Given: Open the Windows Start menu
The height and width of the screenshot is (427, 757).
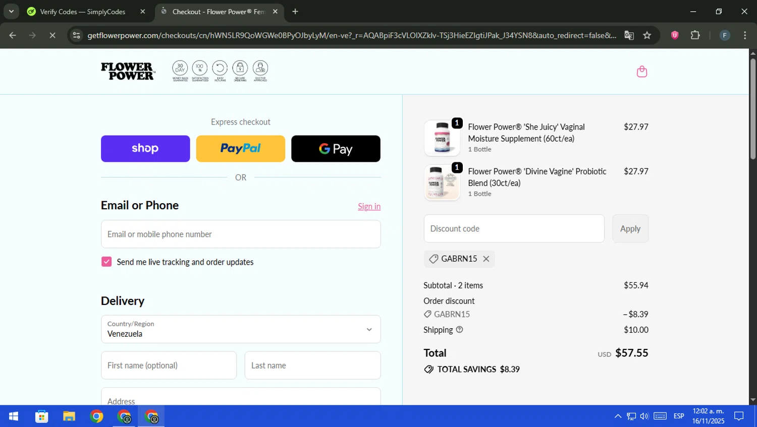Looking at the screenshot, I should click(x=14, y=416).
